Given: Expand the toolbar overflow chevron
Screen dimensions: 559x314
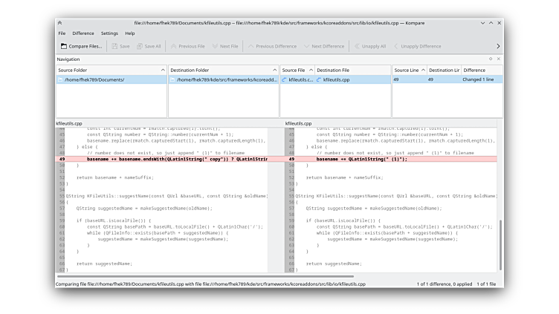Looking at the screenshot, I should point(498,46).
